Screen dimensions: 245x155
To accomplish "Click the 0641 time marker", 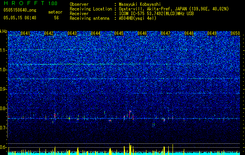I will click(x=25, y=33).
